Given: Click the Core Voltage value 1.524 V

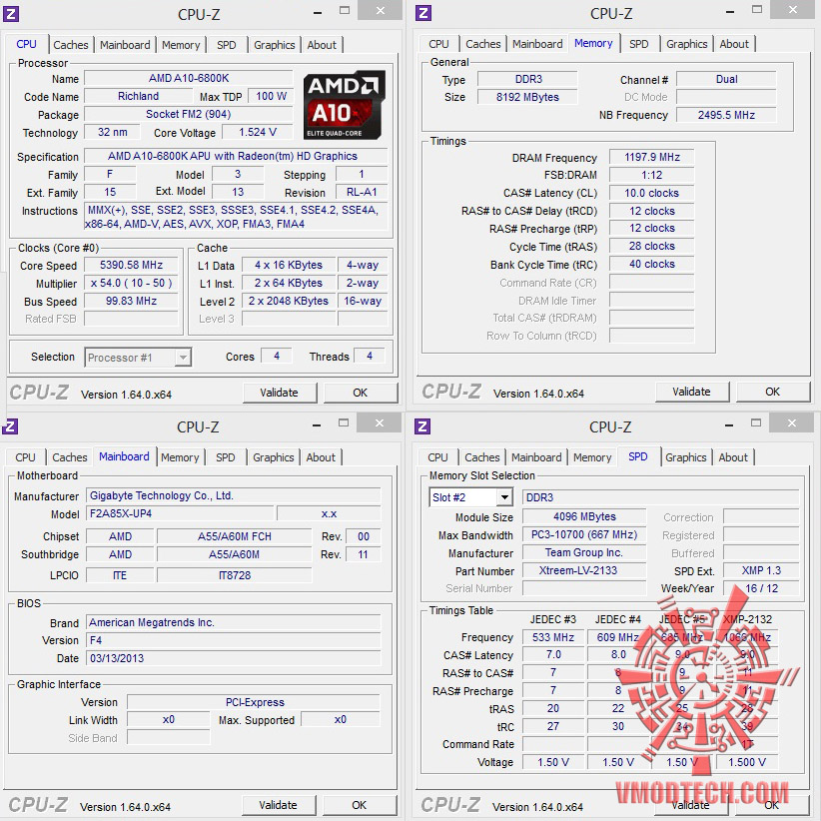Looking at the screenshot, I should point(258,132).
